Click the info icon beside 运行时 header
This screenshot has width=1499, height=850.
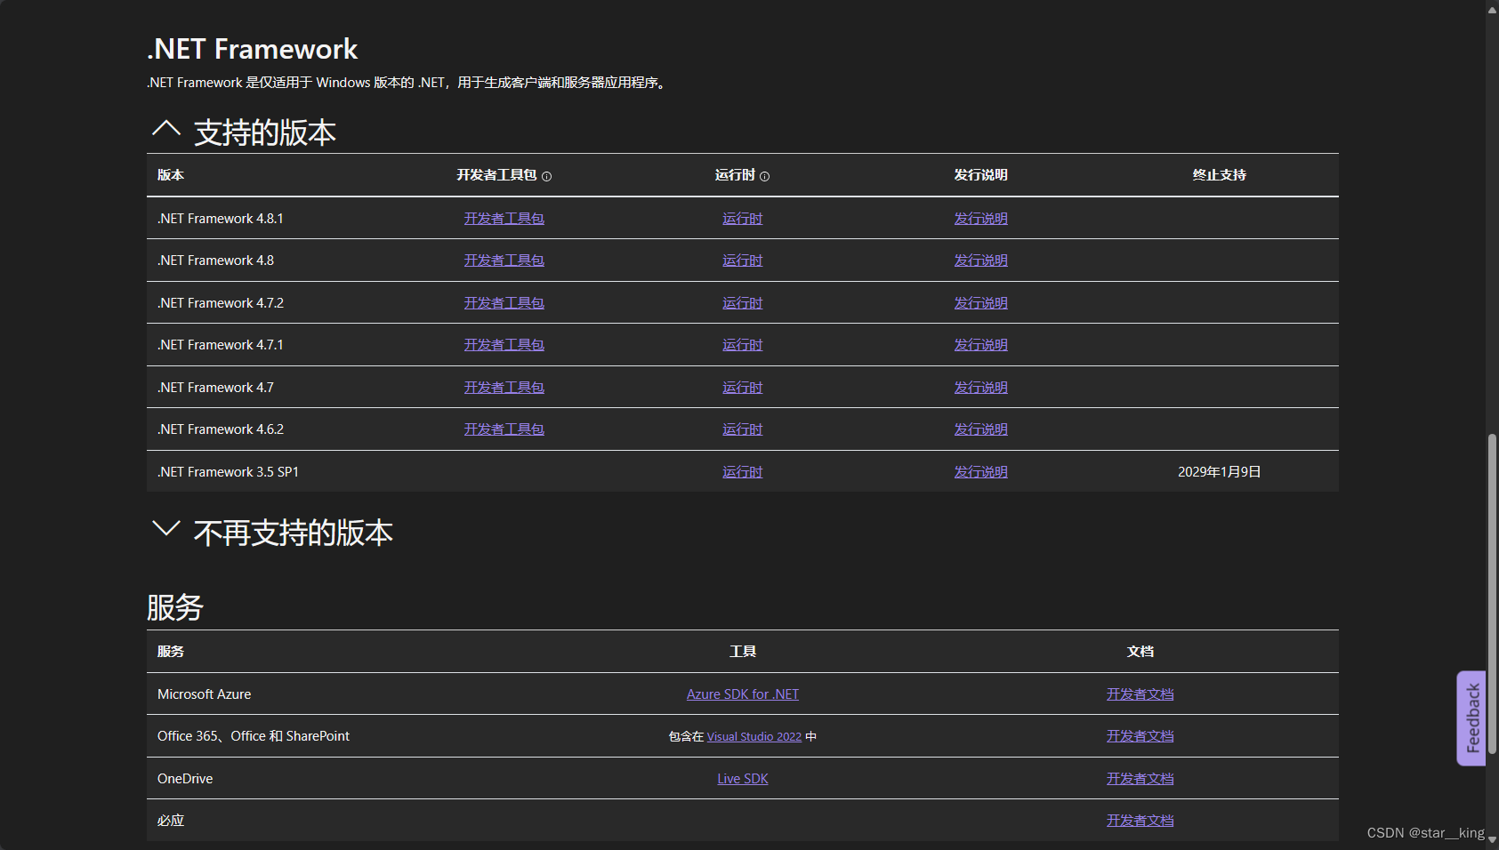(764, 176)
